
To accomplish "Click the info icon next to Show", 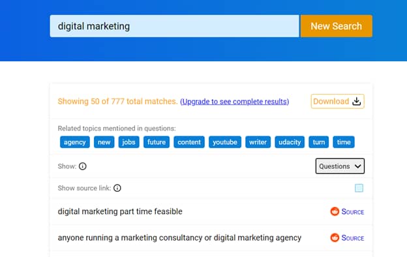I will pos(83,166).
